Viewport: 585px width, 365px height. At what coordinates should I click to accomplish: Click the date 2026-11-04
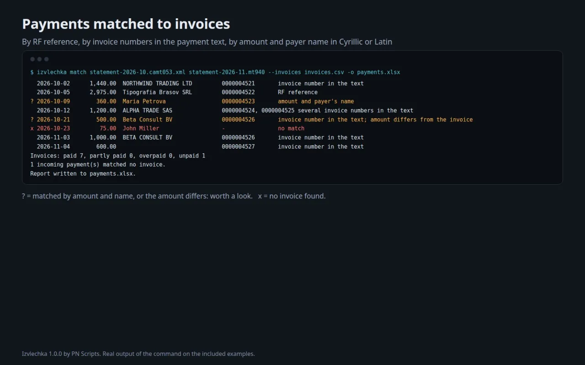click(53, 146)
